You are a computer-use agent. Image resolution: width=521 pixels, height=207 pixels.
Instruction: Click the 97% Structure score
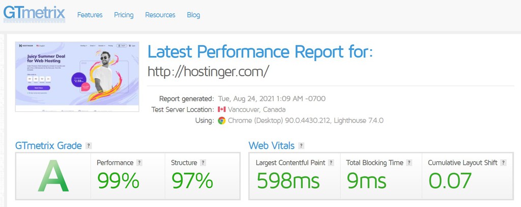(x=192, y=182)
